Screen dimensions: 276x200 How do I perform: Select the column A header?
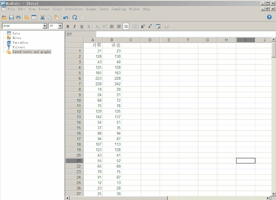point(93,40)
